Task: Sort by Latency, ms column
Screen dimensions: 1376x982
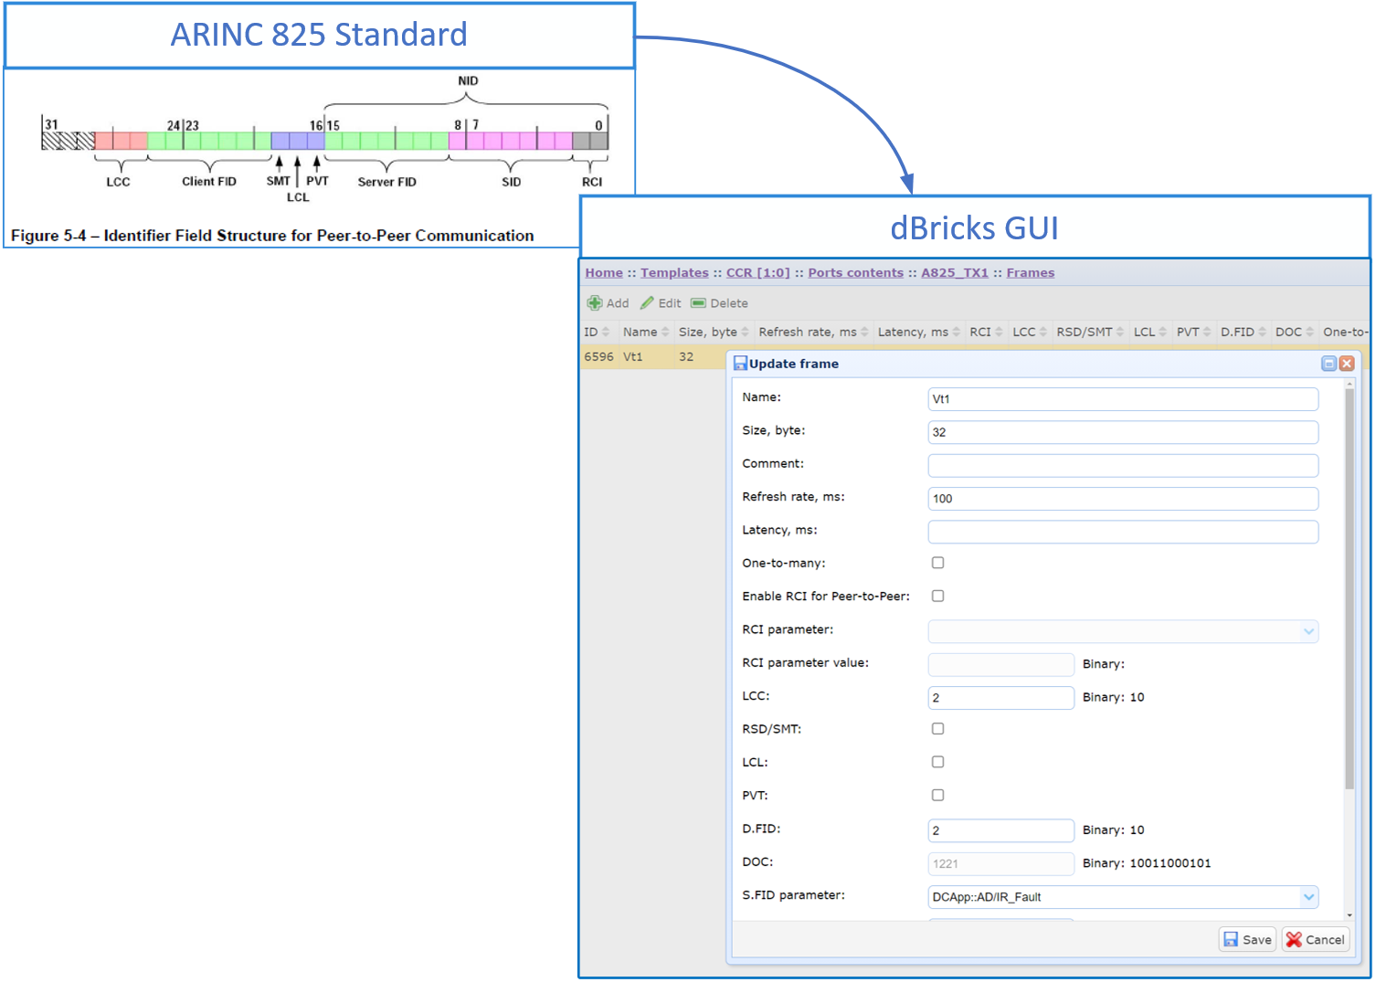Action: [919, 332]
